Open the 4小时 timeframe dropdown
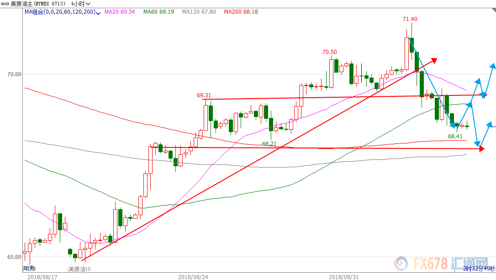The height and width of the screenshot is (280, 496). click(81, 4)
